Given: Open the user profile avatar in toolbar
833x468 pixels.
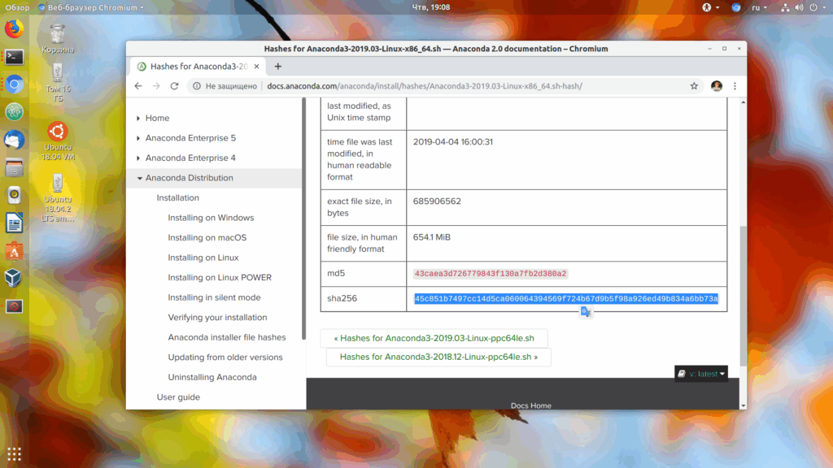Looking at the screenshot, I should (717, 86).
